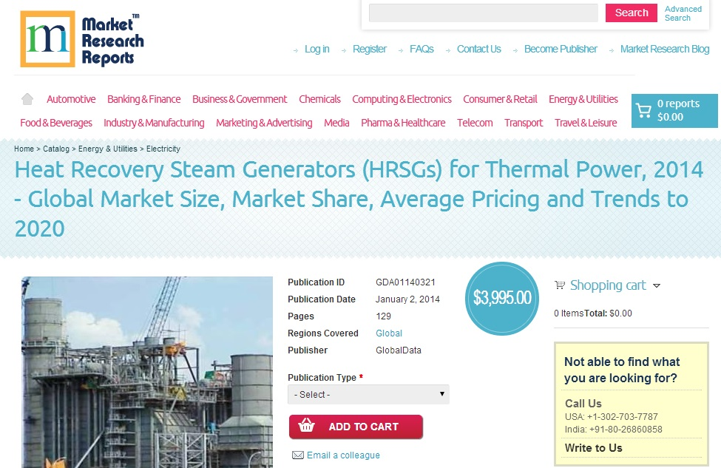Select the Energy & Utilities menu item

pyautogui.click(x=585, y=98)
